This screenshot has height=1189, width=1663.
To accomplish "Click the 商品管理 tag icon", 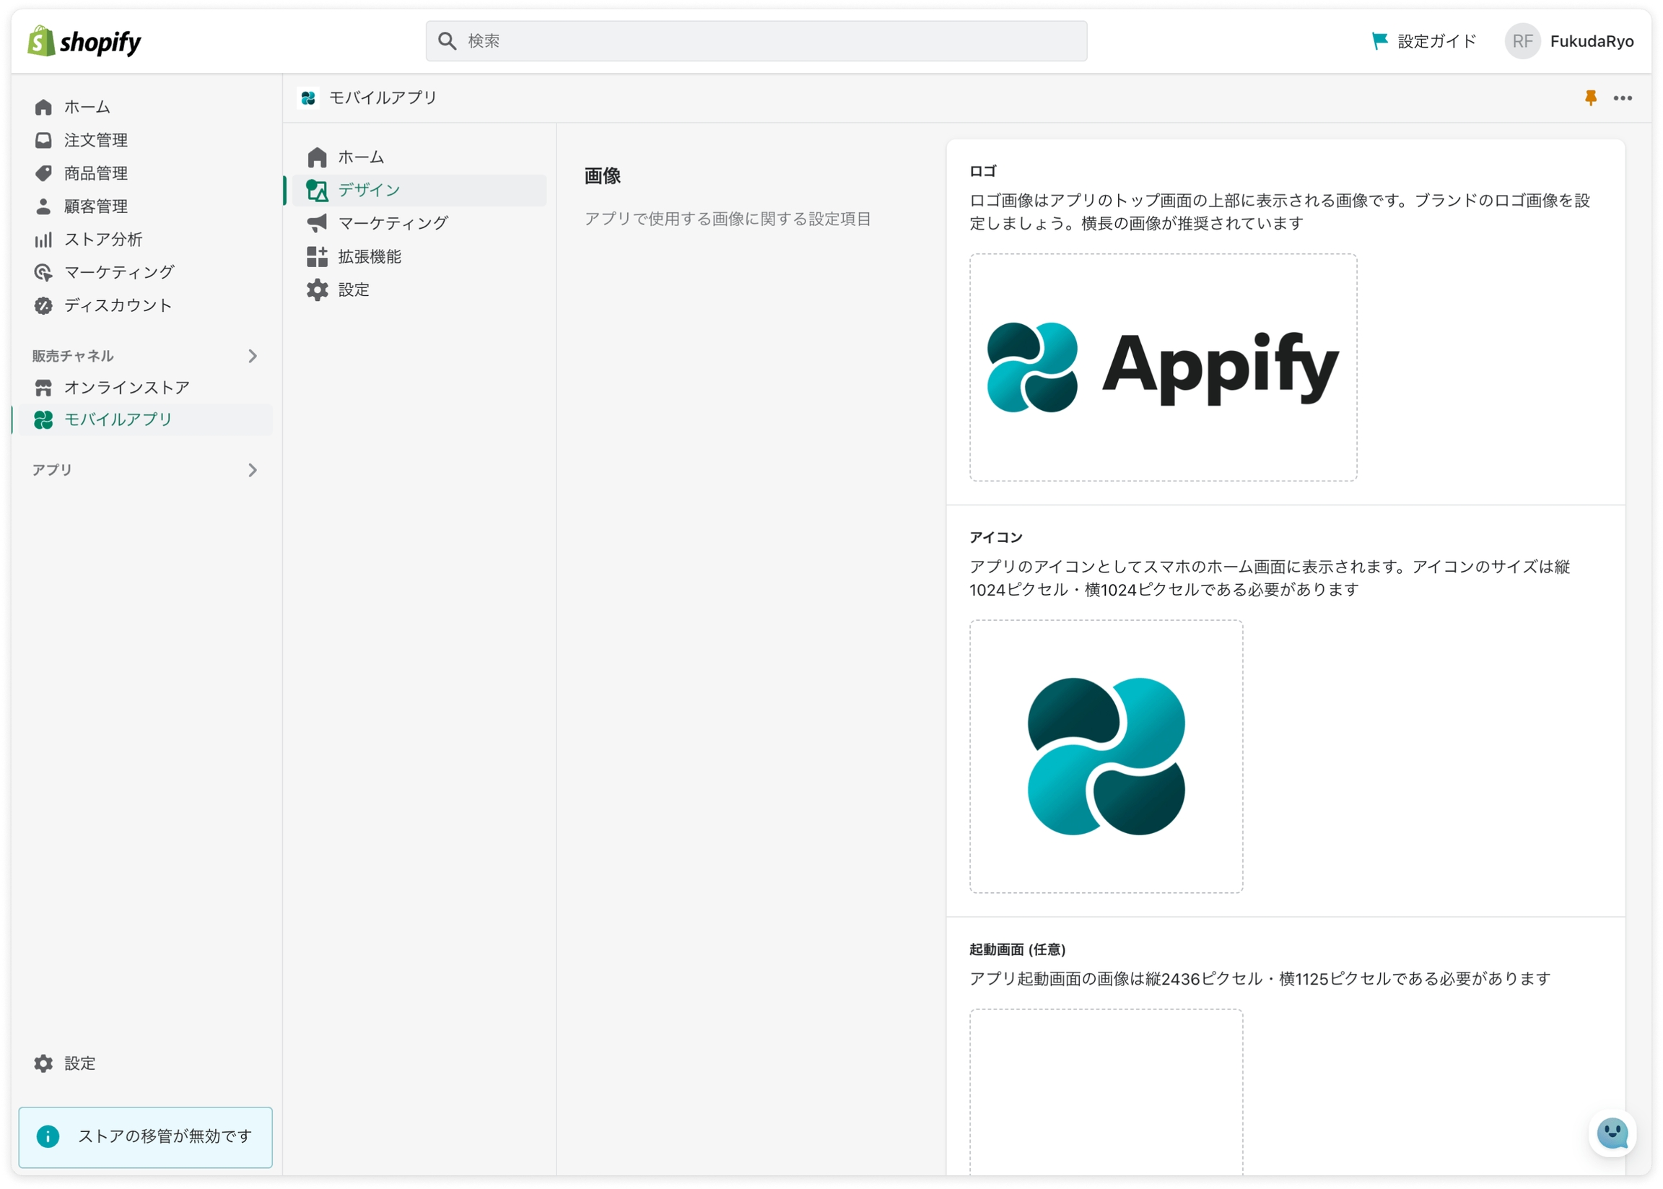I will point(43,173).
